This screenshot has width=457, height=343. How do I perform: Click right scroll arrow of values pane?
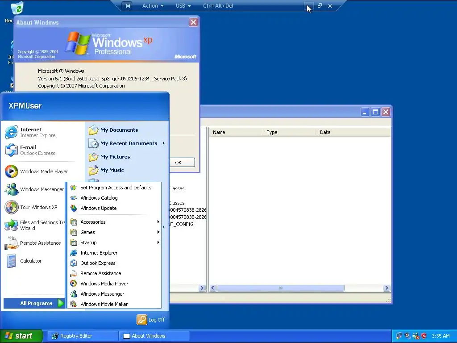tap(386, 288)
